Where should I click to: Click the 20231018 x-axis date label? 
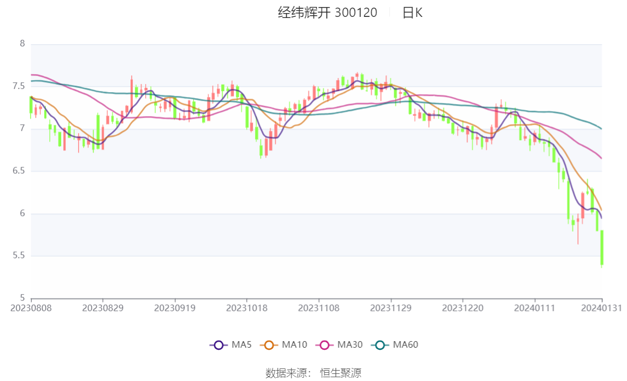247,308
